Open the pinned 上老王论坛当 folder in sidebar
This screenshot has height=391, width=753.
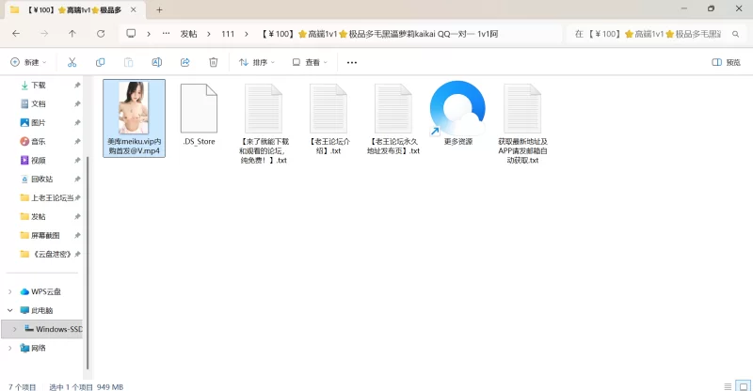pos(51,197)
